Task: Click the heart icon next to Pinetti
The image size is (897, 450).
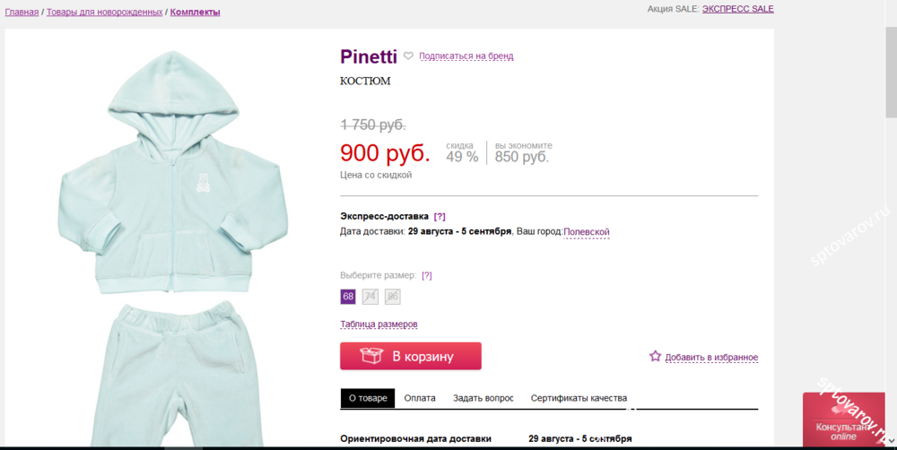Action: [x=408, y=56]
